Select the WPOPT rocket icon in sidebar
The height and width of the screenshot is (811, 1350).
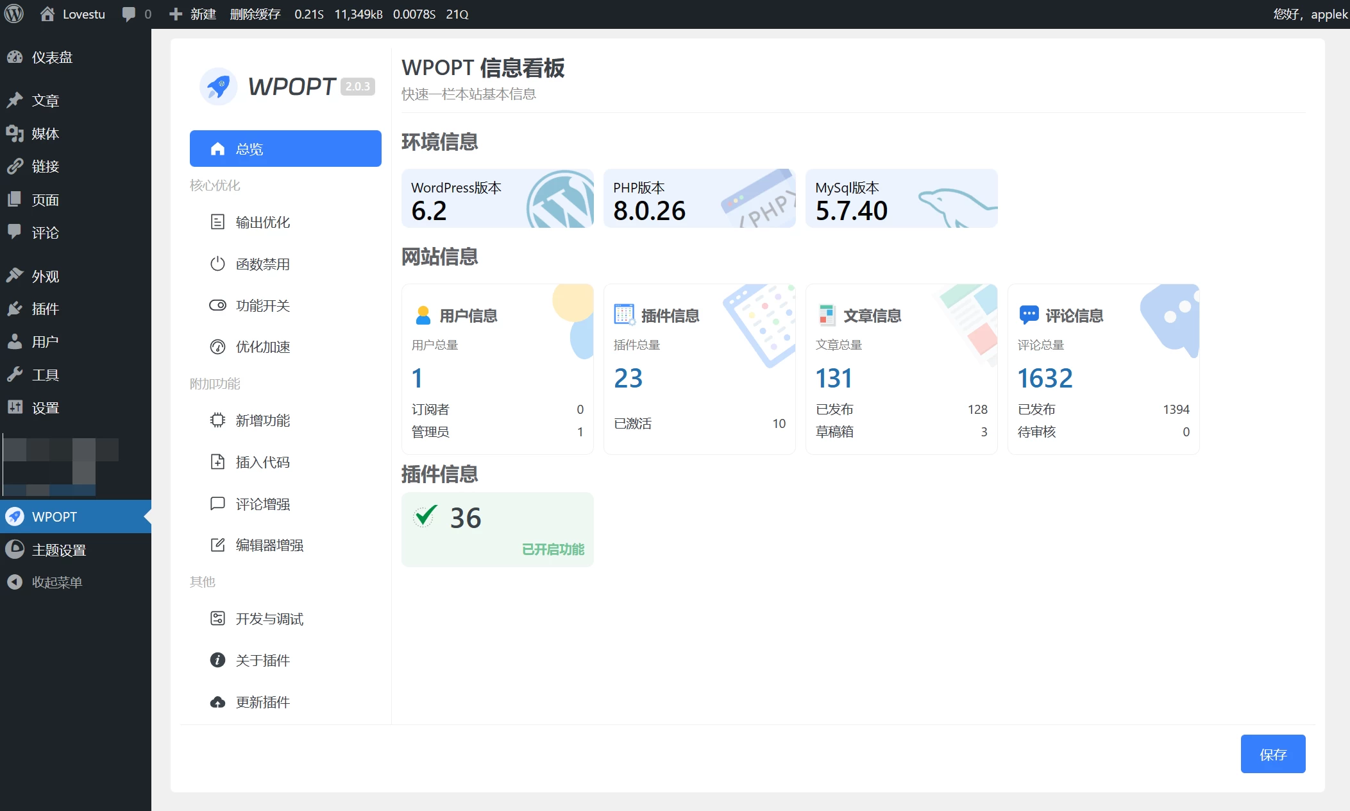click(15, 516)
